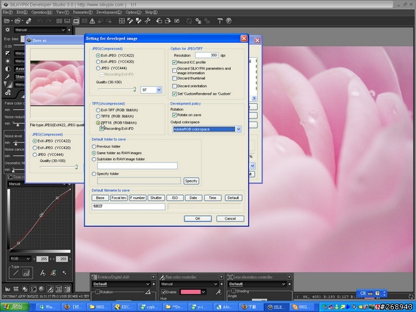416x312 pixels.
Task: Select the preview display mode icon
Action: click(x=76, y=21)
